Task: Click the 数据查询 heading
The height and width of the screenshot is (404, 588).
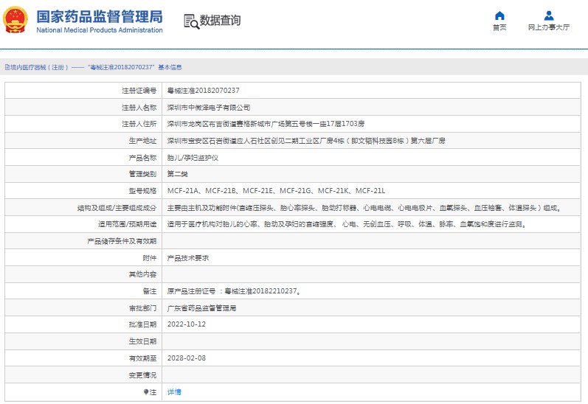Action: (220, 20)
